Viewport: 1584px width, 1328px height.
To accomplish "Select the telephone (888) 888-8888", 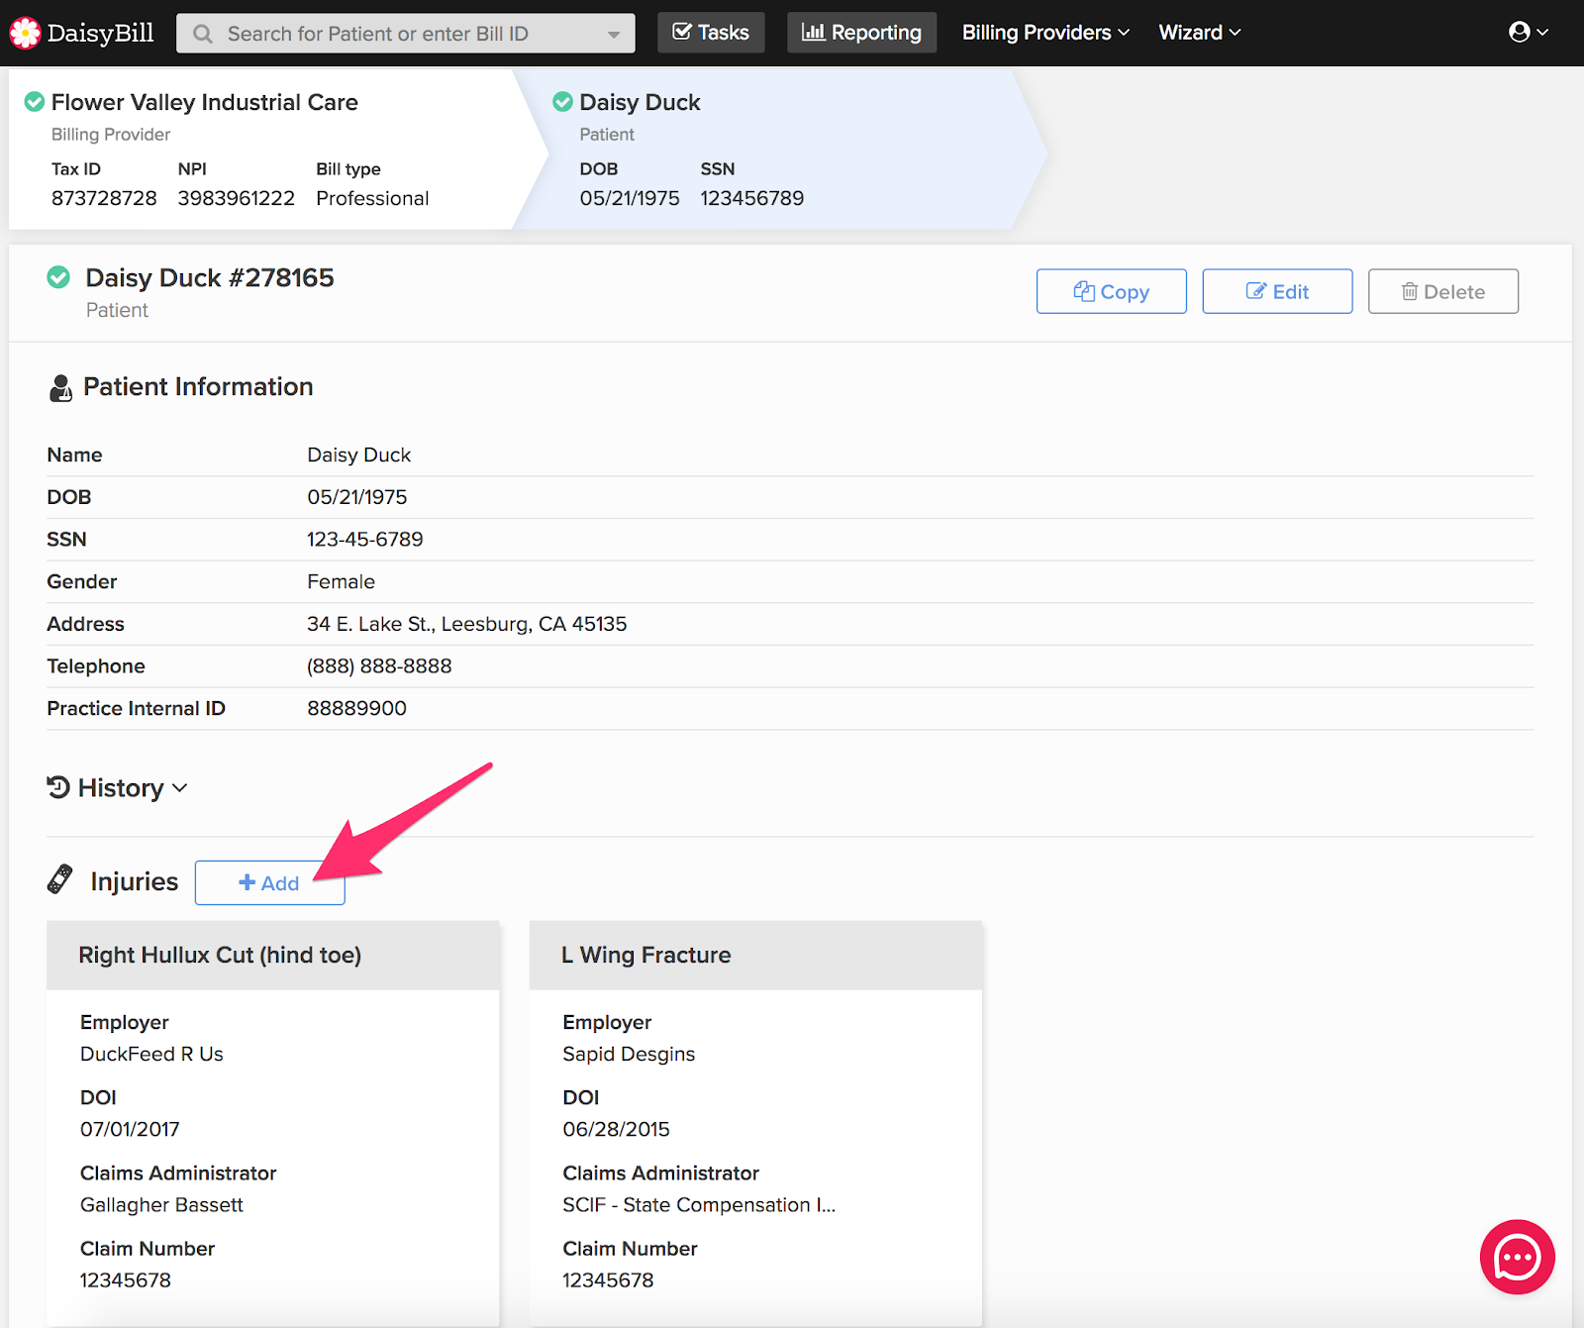I will point(379,665).
